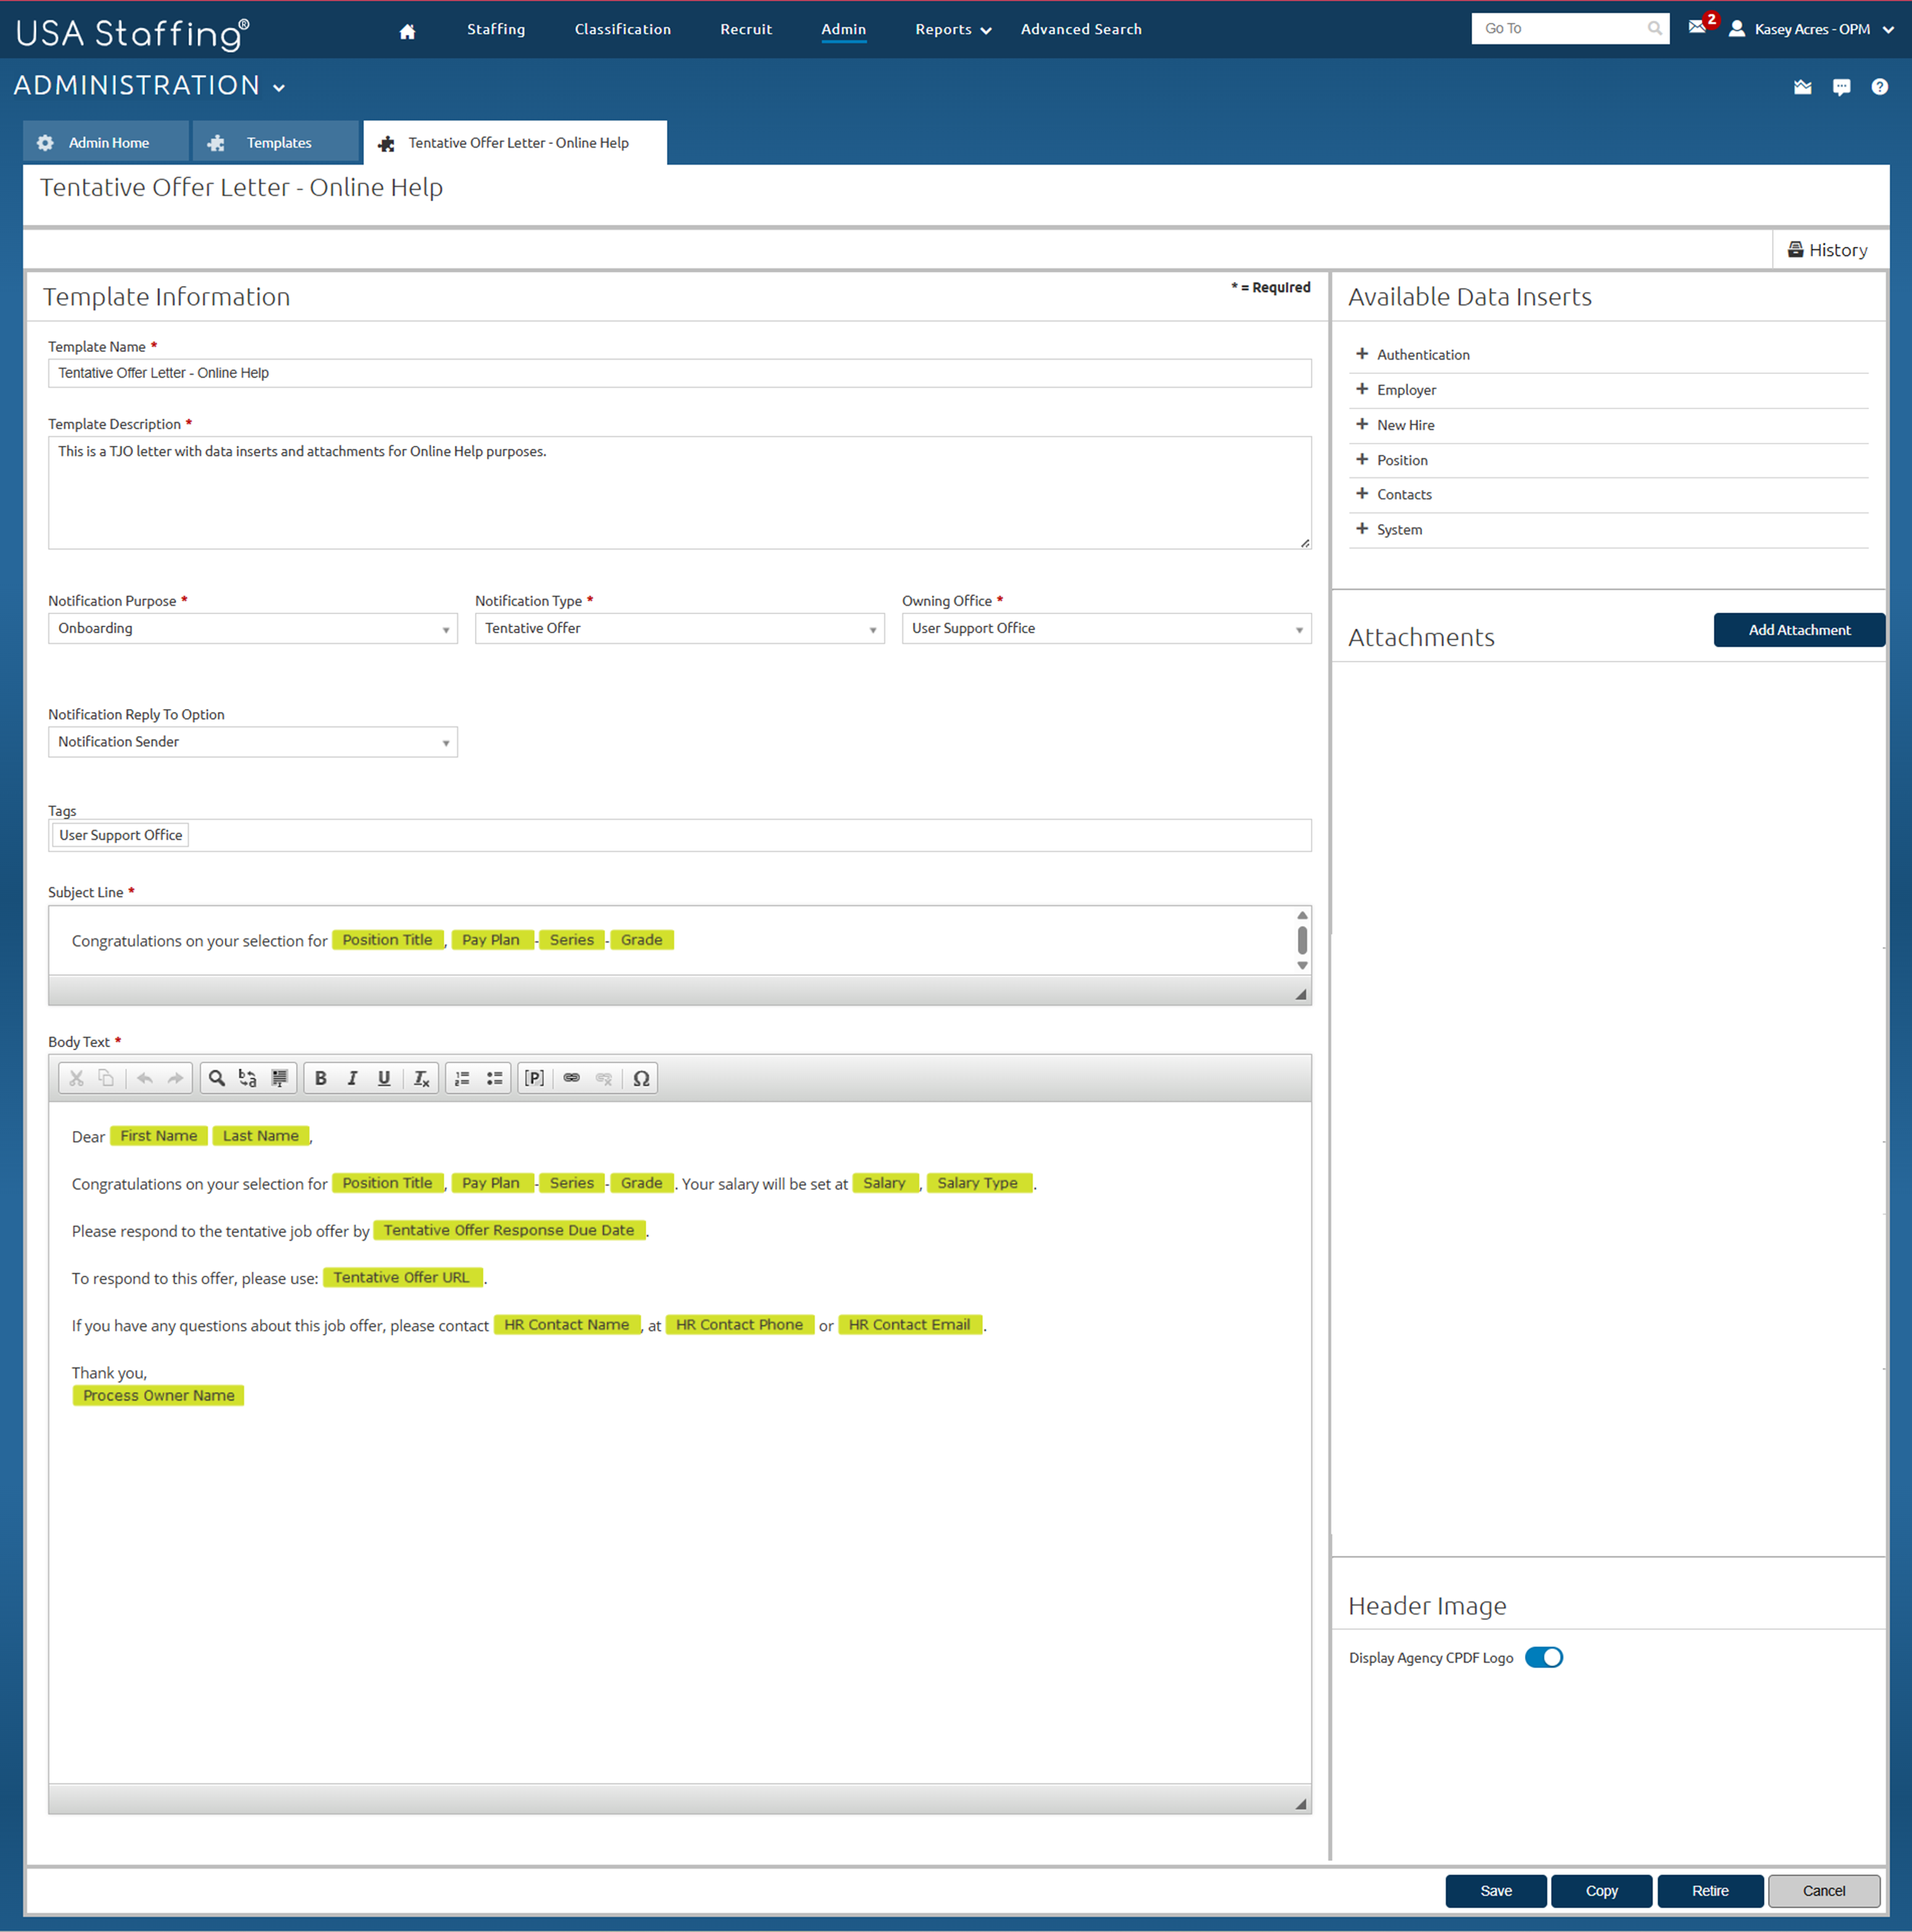
Task: Open the Link insertion tool
Action: pyautogui.click(x=571, y=1078)
